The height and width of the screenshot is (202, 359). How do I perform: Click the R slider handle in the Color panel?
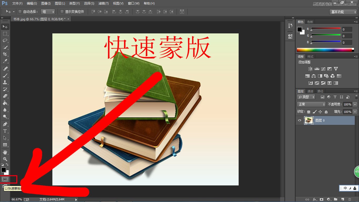tap(311, 31)
